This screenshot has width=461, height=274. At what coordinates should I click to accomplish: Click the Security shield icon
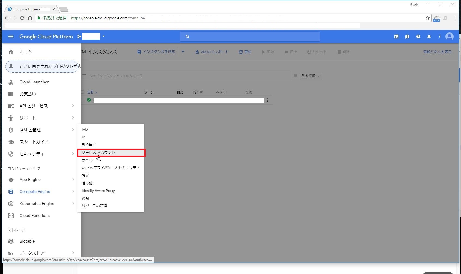11,154
